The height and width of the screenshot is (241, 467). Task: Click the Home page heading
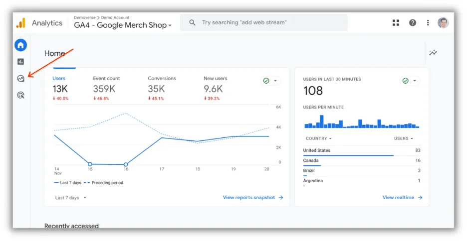tap(54, 53)
